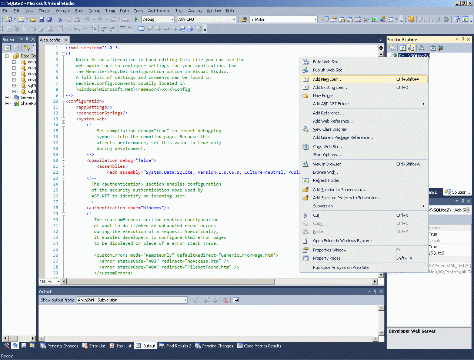Open the Debug configuration dropdown

pyautogui.click(x=172, y=19)
